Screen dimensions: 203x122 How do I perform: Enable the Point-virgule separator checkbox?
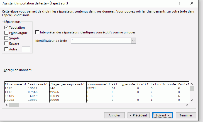pyautogui.click(x=6, y=33)
